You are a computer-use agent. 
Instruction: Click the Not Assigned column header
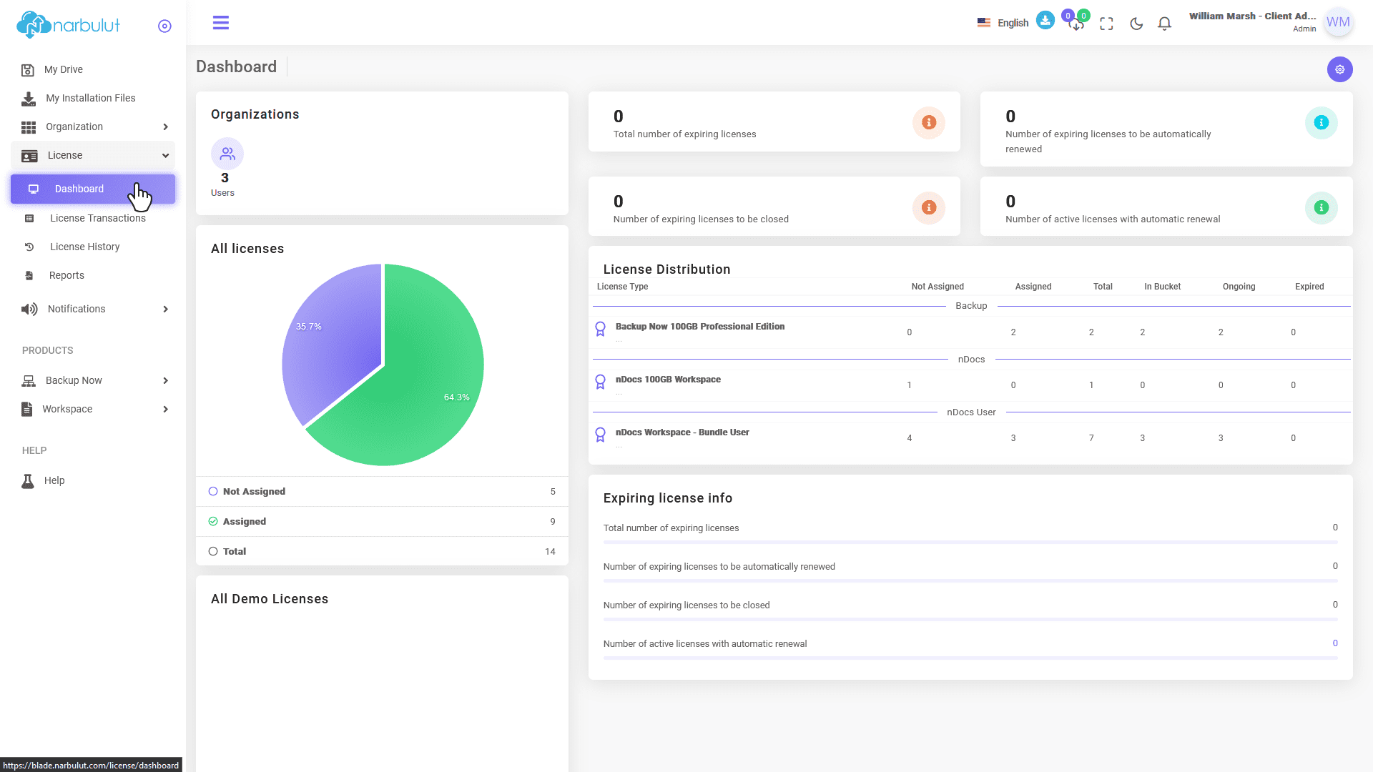[938, 287]
